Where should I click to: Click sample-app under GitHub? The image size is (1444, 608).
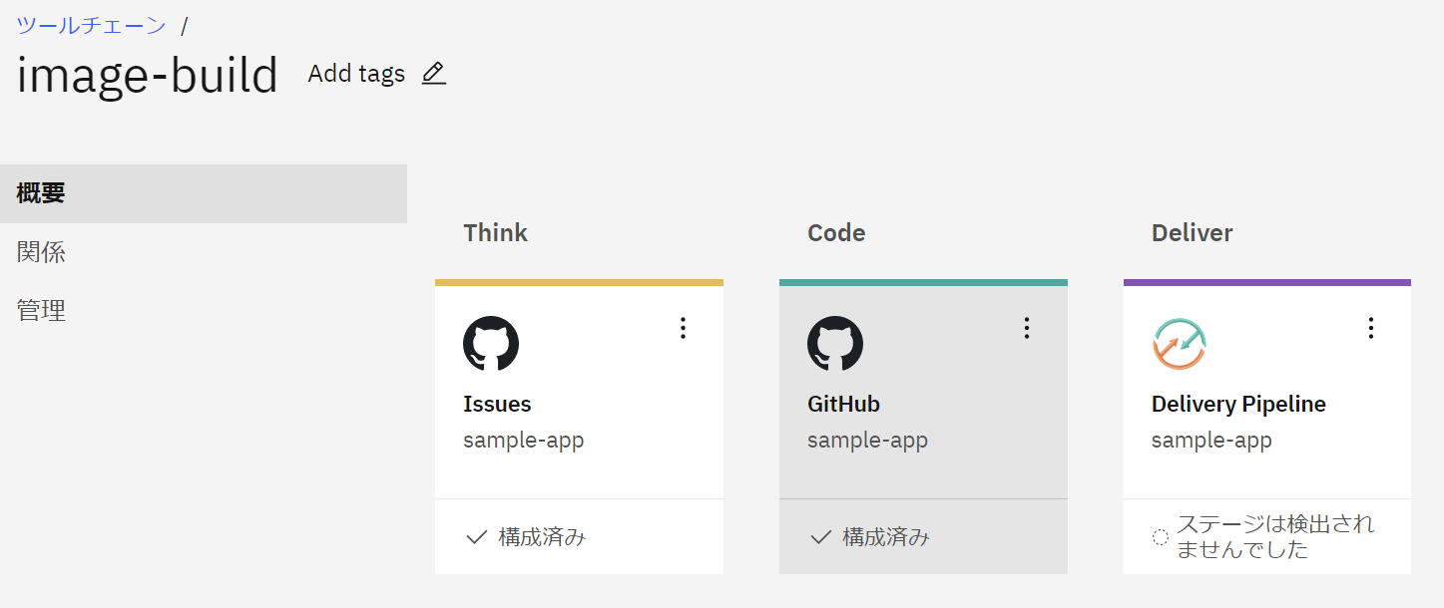coord(867,441)
